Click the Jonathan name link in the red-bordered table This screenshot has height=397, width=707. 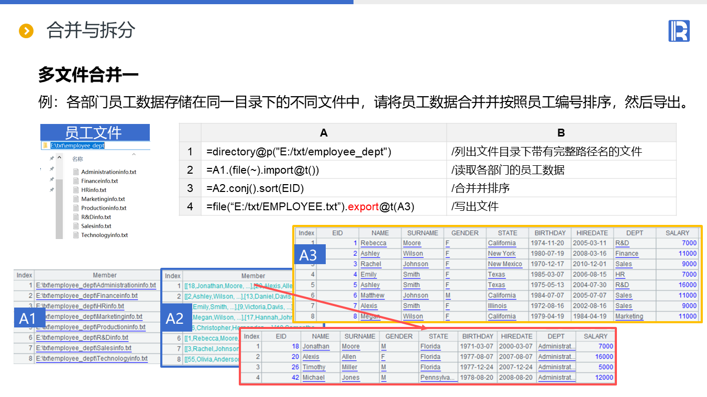(x=316, y=346)
